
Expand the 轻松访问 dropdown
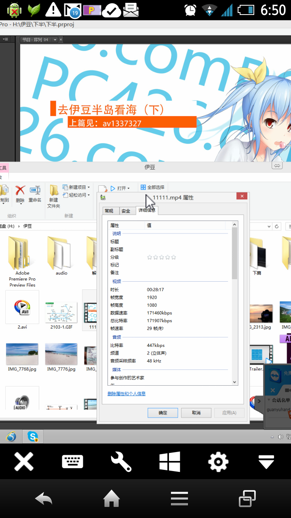click(x=89, y=195)
